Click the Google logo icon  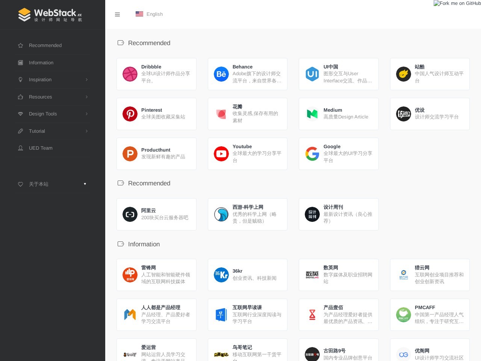click(312, 154)
